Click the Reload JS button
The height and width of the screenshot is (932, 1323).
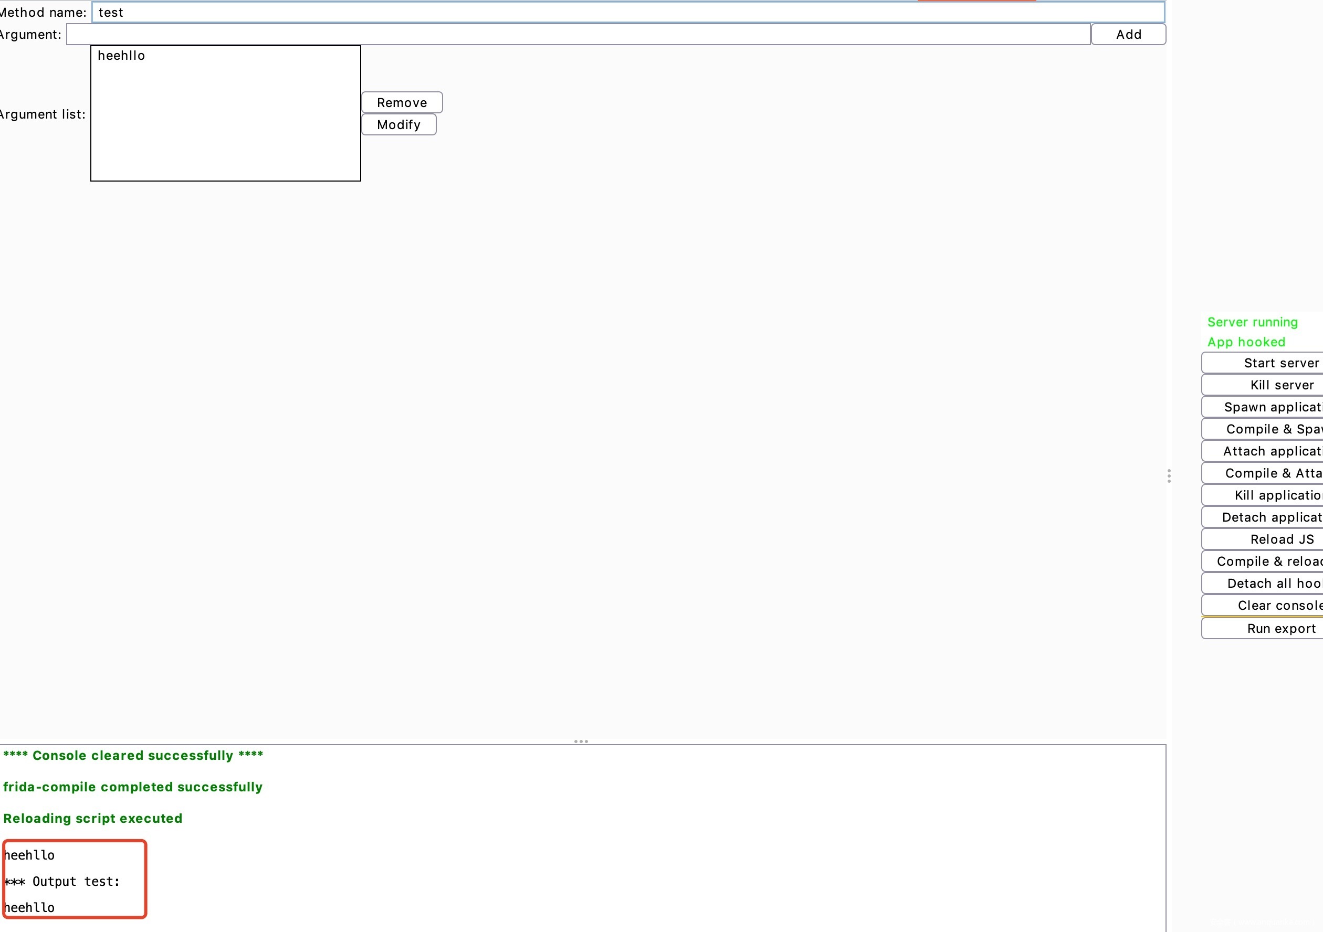coord(1268,539)
